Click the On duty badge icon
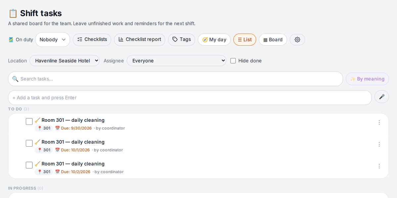This screenshot has height=198, width=397. (x=11, y=40)
